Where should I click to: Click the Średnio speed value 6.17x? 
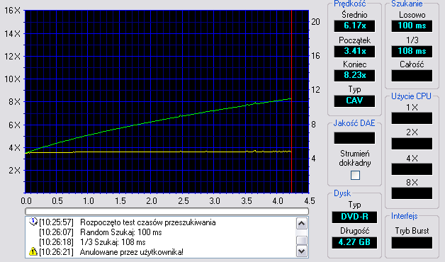coord(354,25)
